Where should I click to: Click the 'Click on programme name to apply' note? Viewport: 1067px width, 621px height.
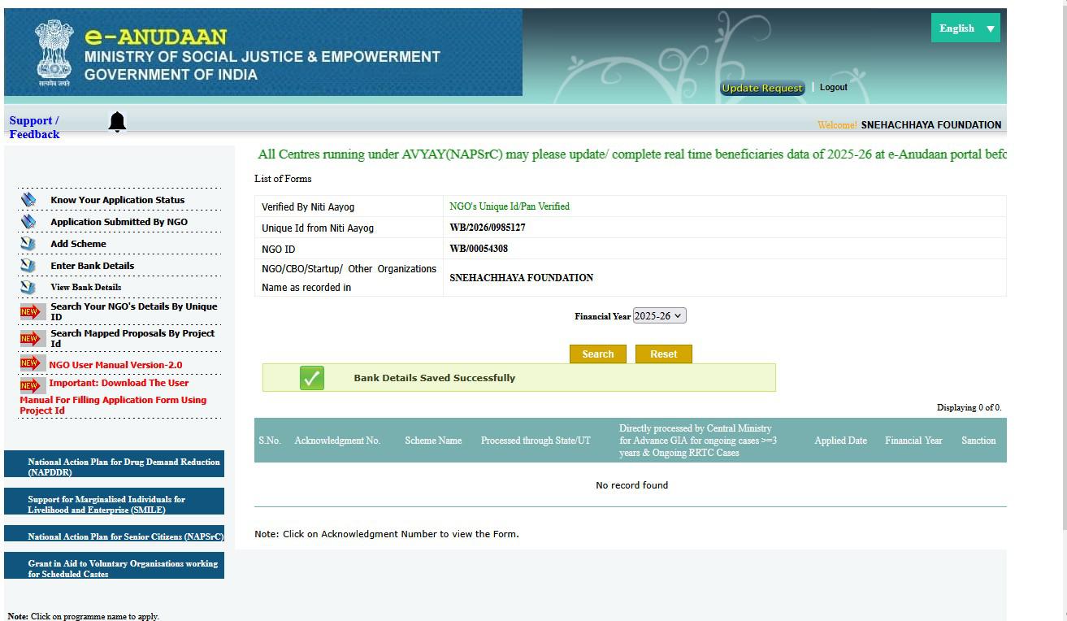(x=84, y=616)
